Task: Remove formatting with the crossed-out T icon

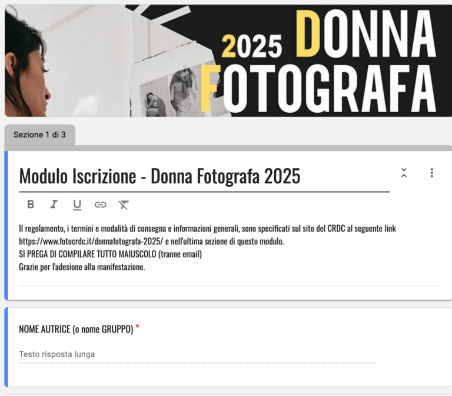Action: point(124,205)
